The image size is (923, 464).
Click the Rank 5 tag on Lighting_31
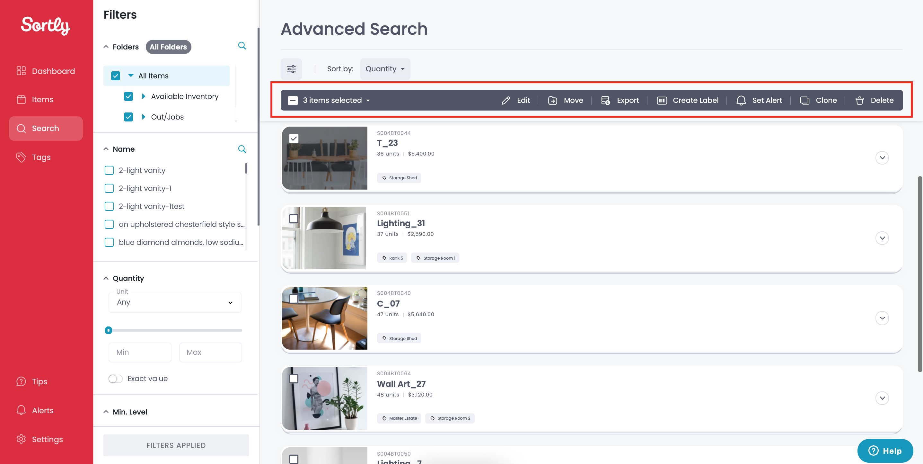[392, 258]
